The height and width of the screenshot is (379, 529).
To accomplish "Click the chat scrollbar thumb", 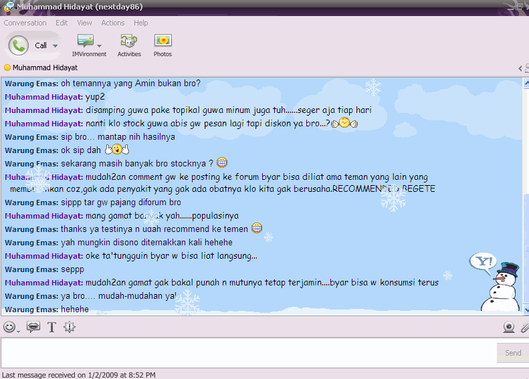I will [x=526, y=249].
